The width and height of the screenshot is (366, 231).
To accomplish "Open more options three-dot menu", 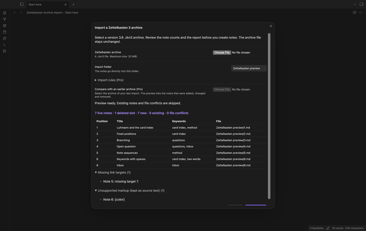I will click(361, 12).
